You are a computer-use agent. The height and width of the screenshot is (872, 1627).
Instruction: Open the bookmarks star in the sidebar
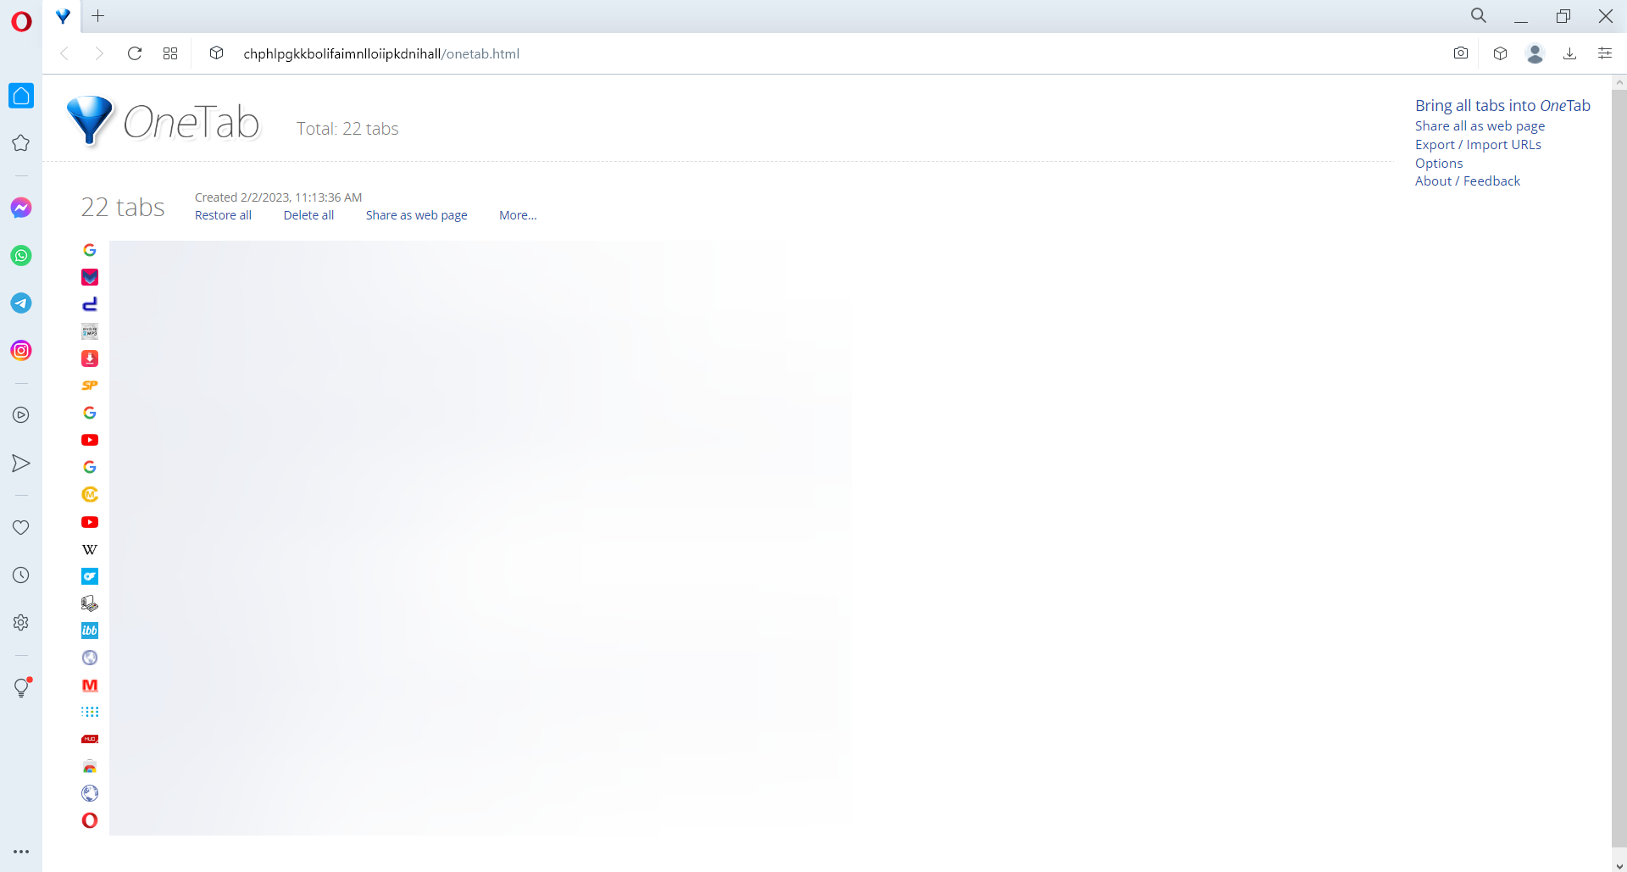(x=21, y=143)
